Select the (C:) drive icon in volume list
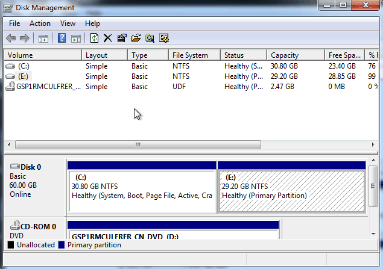The width and height of the screenshot is (383, 269). 10,66
